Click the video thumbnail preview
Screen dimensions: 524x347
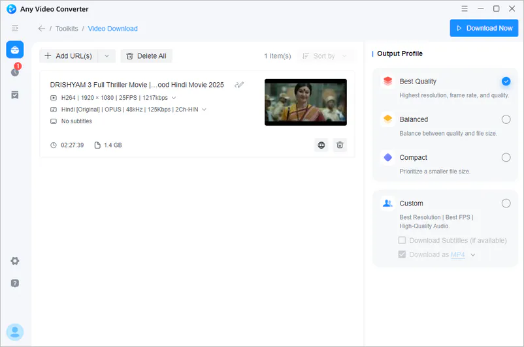(305, 102)
